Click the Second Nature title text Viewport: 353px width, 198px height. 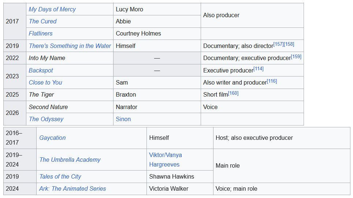[x=48, y=107]
